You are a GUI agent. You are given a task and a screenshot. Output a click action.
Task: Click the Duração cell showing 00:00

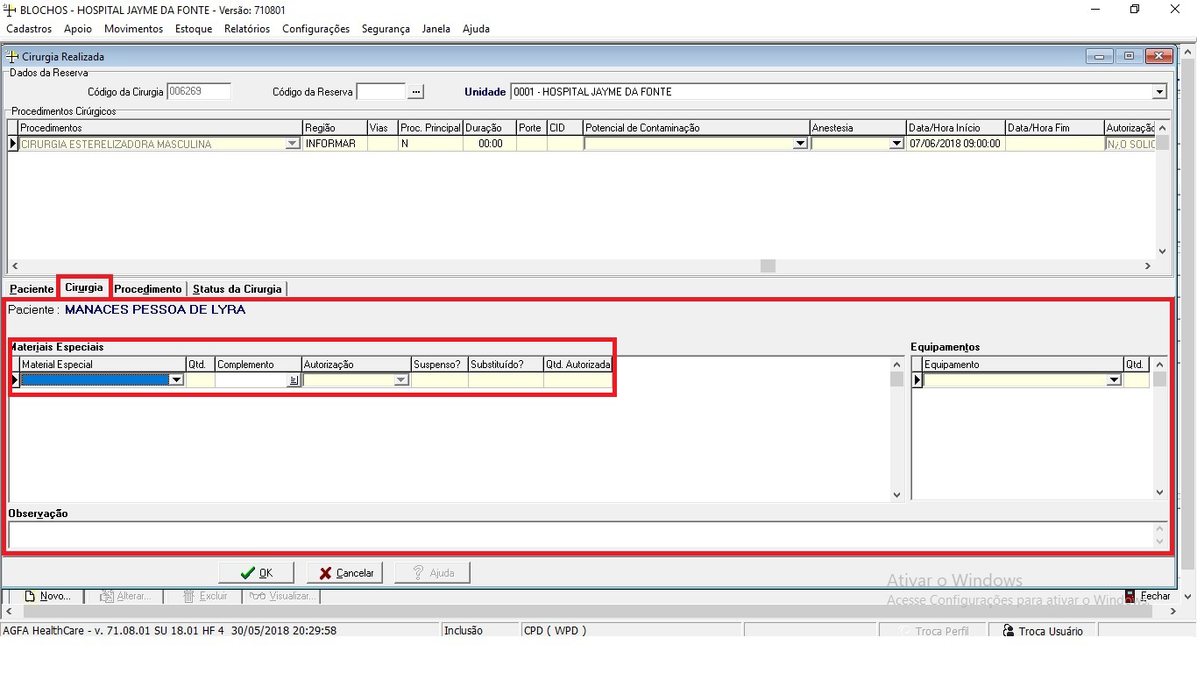[490, 144]
